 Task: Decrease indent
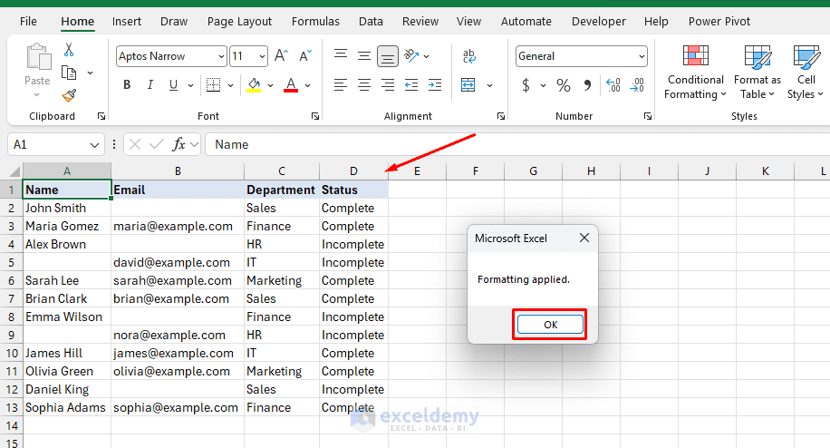411,84
